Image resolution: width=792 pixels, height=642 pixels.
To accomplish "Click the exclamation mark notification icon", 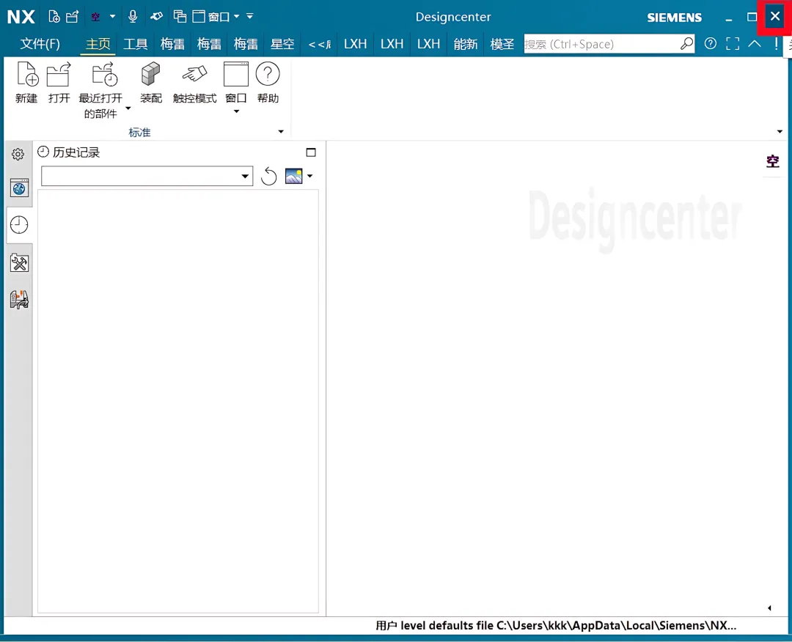I will pyautogui.click(x=777, y=44).
